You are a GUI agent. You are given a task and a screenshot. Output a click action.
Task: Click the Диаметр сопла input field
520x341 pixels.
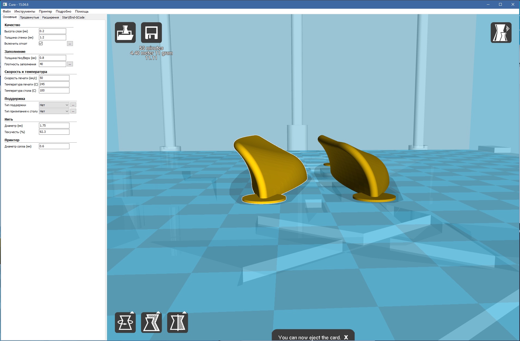[54, 146]
